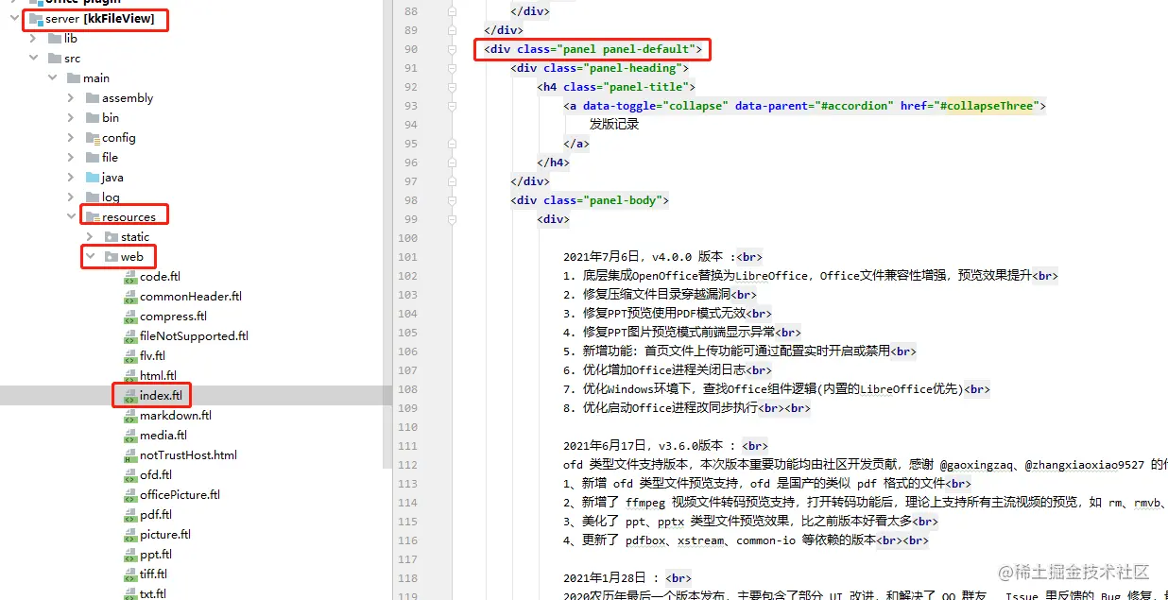Open pdf.ftl in the project tree

pyautogui.click(x=156, y=515)
